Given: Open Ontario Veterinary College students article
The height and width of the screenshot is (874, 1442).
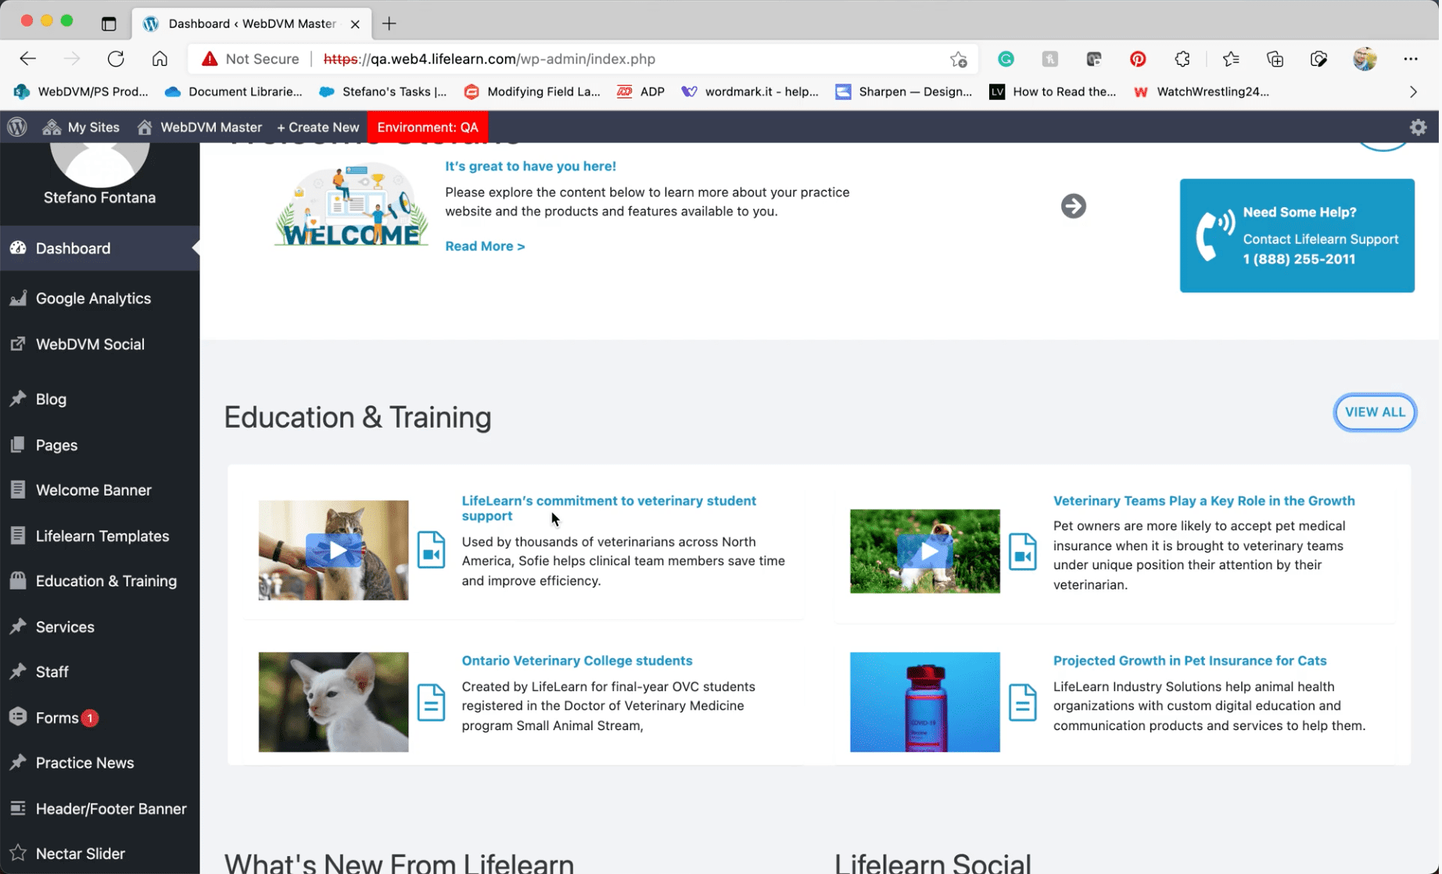Looking at the screenshot, I should (576, 661).
